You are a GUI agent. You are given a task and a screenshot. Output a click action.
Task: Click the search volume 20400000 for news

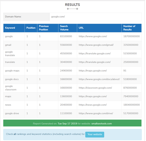click(x=66, y=105)
